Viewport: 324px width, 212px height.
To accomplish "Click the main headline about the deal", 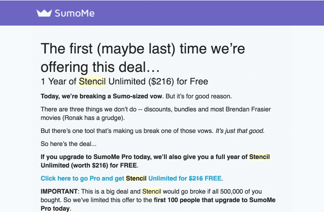I will tap(143, 58).
